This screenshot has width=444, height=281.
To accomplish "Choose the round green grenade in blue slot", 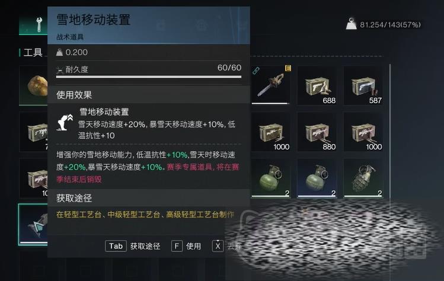I will [317, 178].
